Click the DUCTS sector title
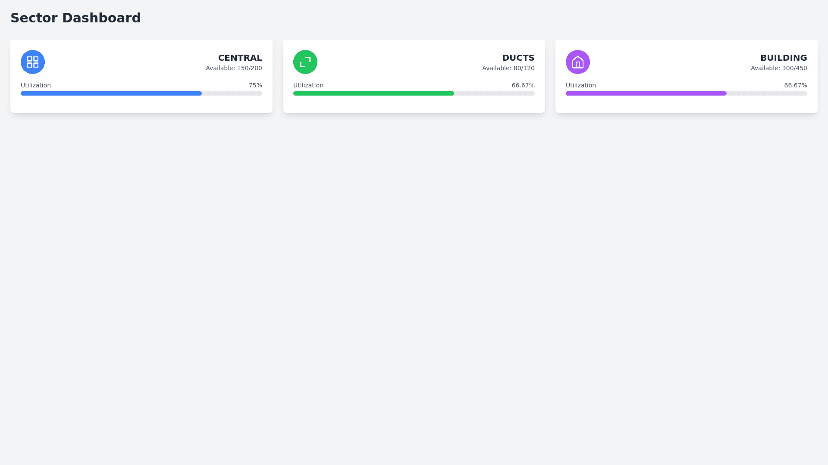This screenshot has height=465, width=828. (x=518, y=58)
